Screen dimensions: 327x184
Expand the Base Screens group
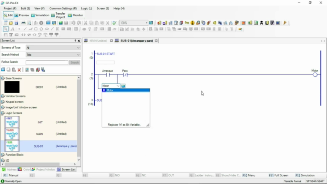pos(3,78)
